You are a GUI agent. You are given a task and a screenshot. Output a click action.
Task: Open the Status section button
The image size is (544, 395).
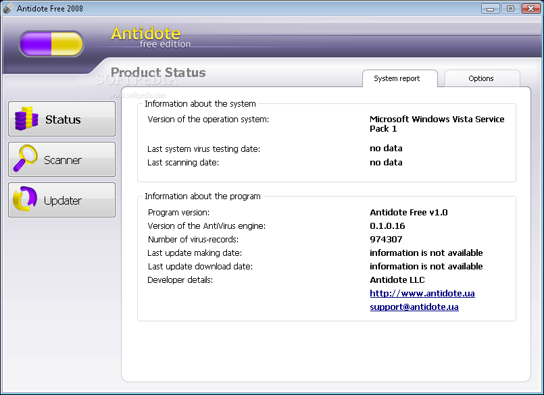(x=61, y=119)
